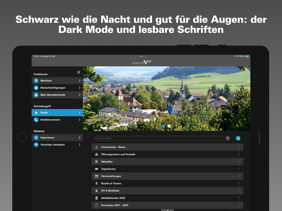Open the Tageskarten chevron arrow
The width and height of the screenshot is (282, 211).
[239, 169]
